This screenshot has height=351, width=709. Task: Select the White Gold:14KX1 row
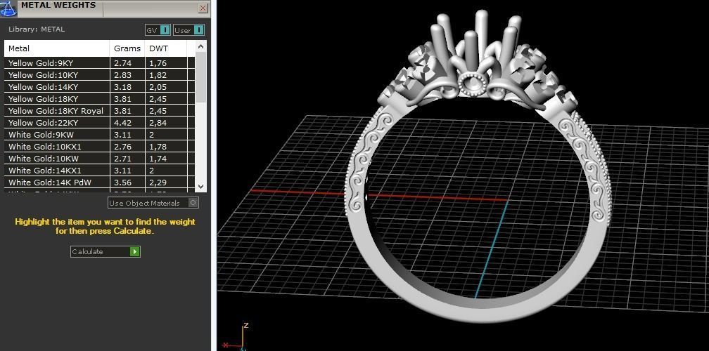[x=99, y=171]
